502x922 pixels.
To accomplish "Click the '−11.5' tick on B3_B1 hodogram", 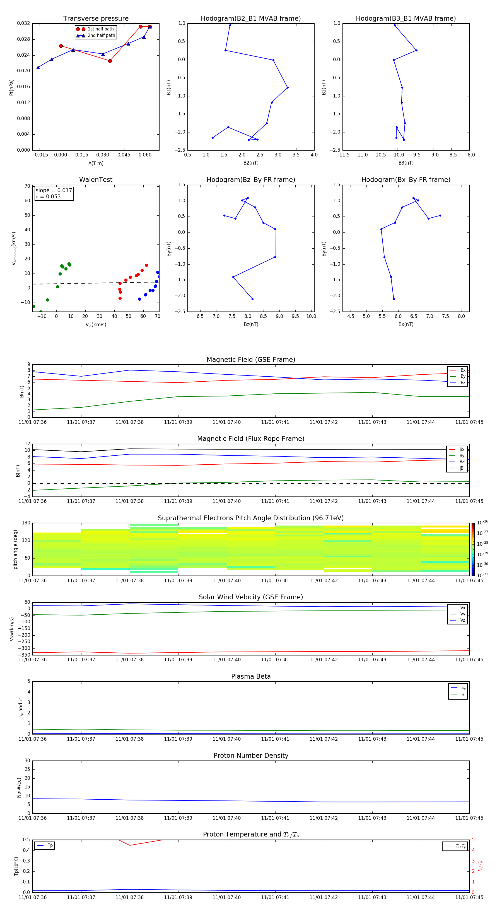I will click(x=343, y=155).
